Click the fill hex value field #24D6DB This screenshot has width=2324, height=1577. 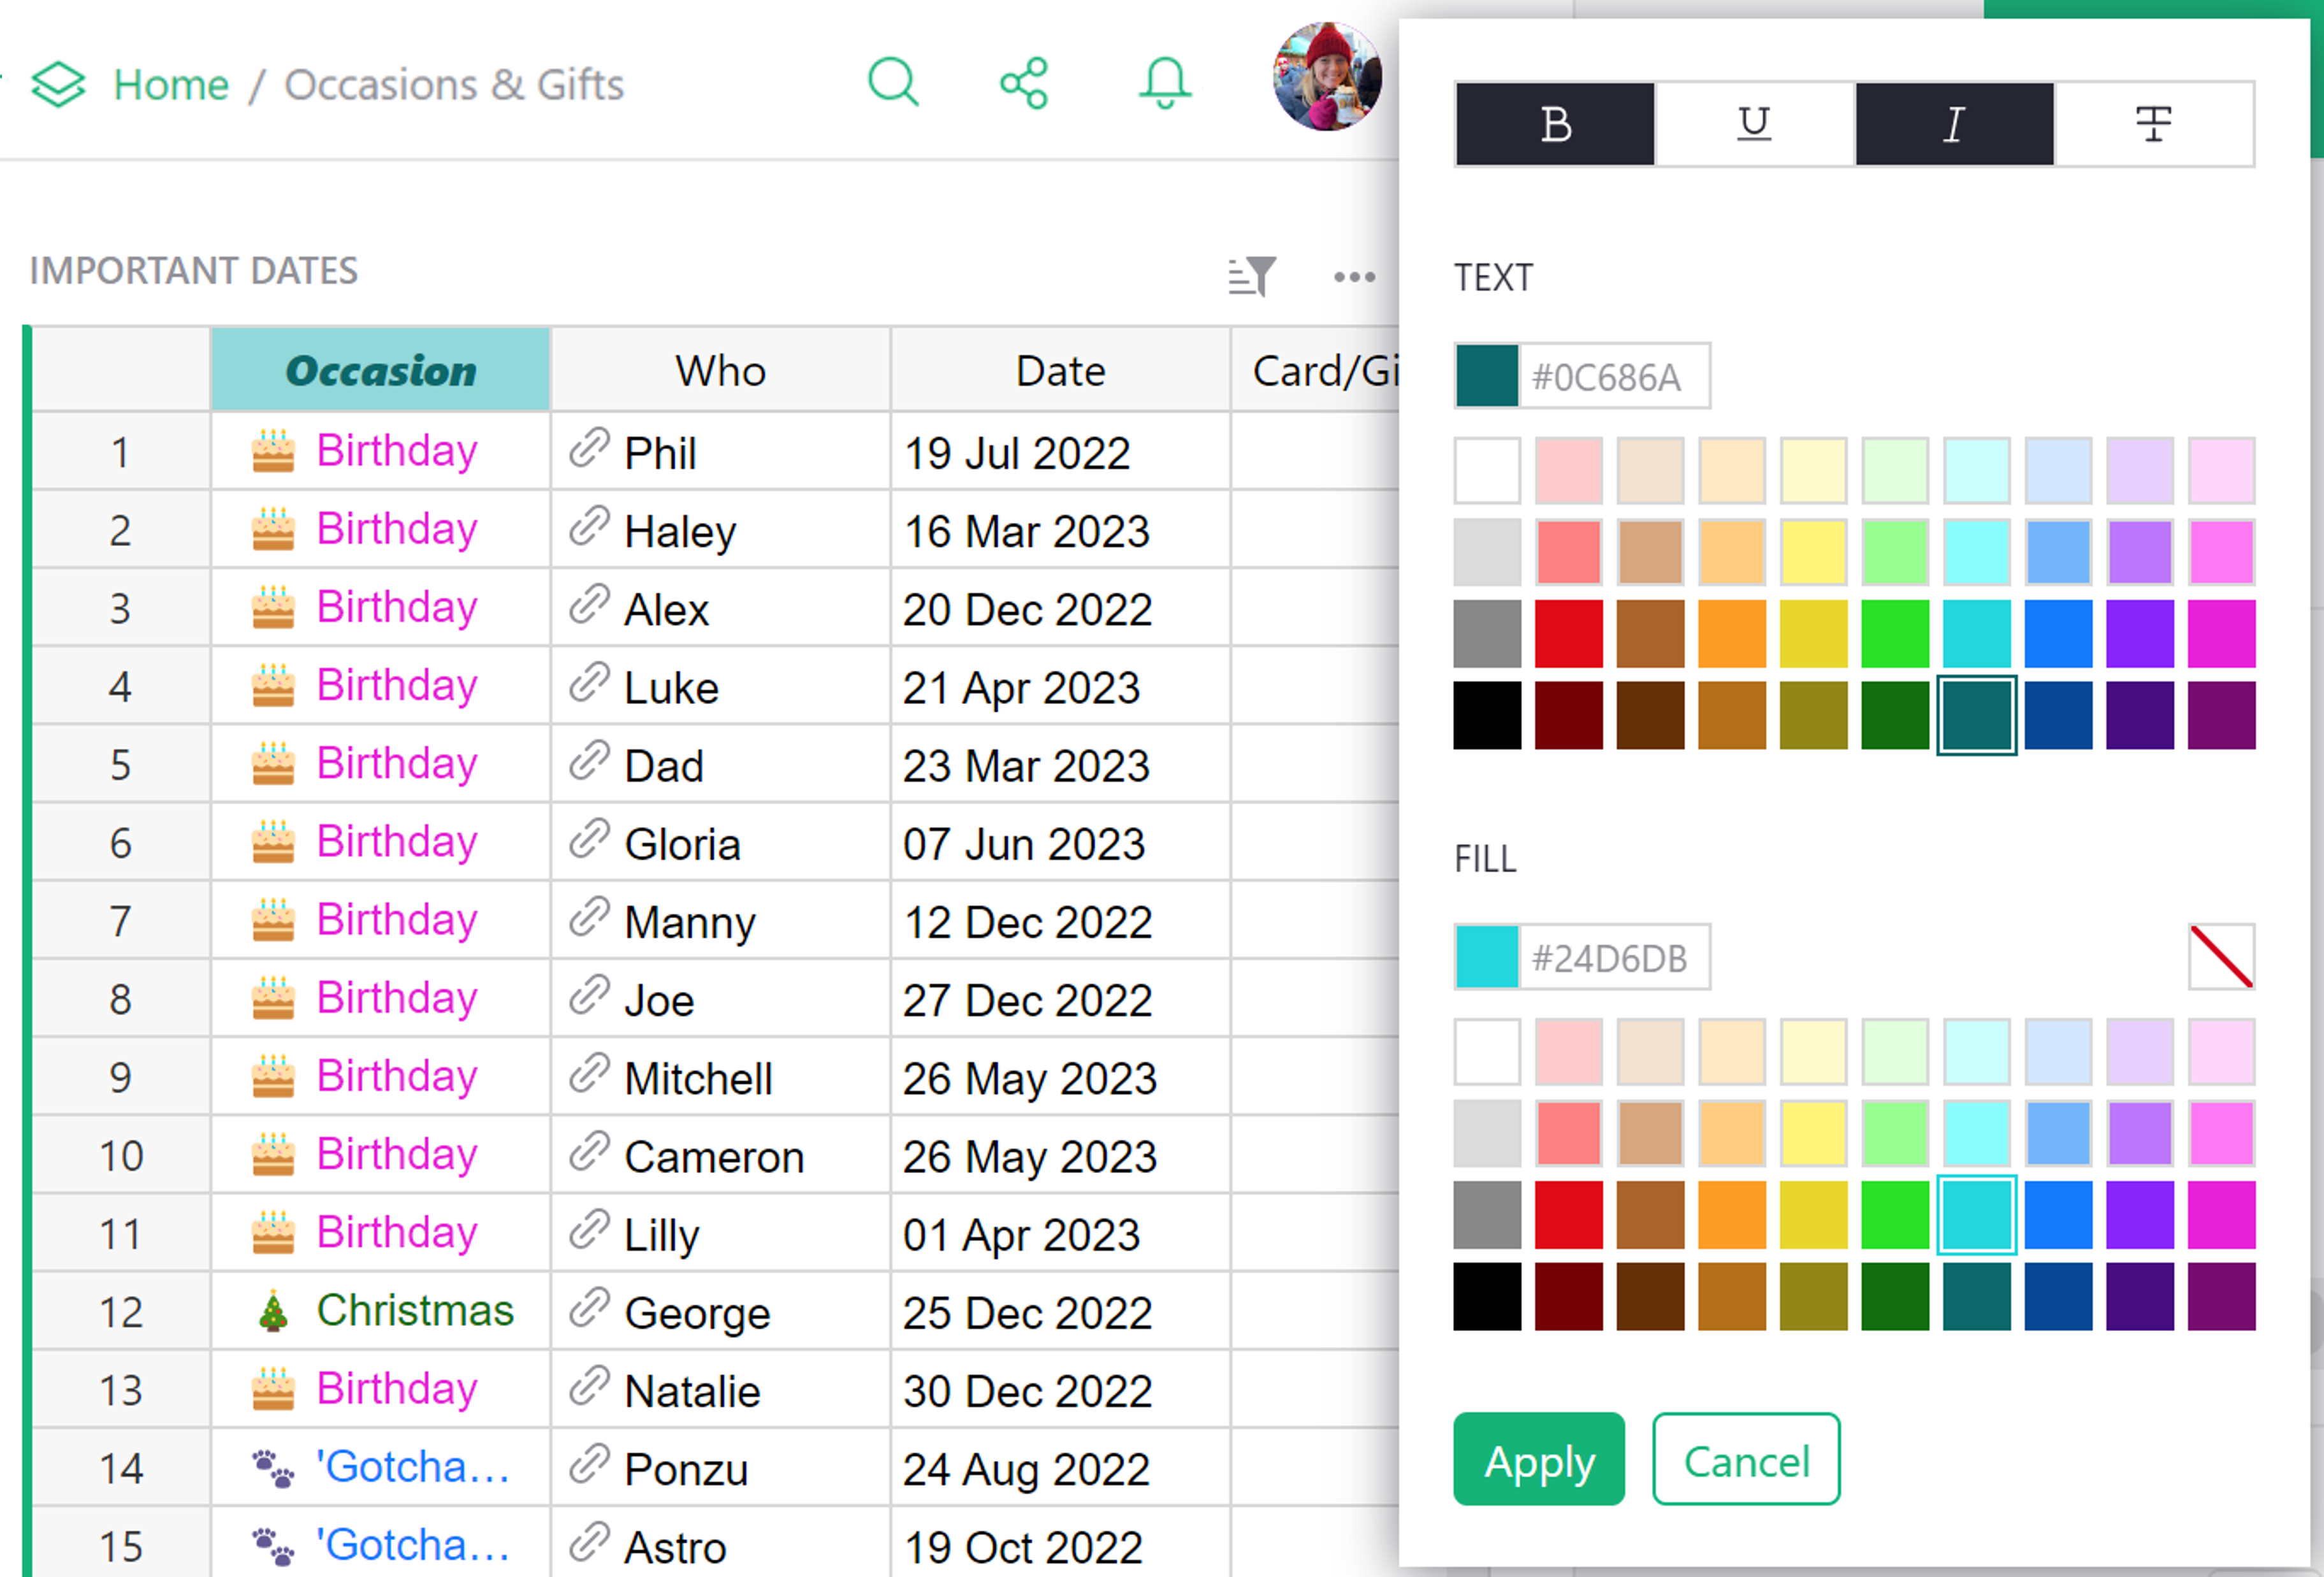point(1610,958)
